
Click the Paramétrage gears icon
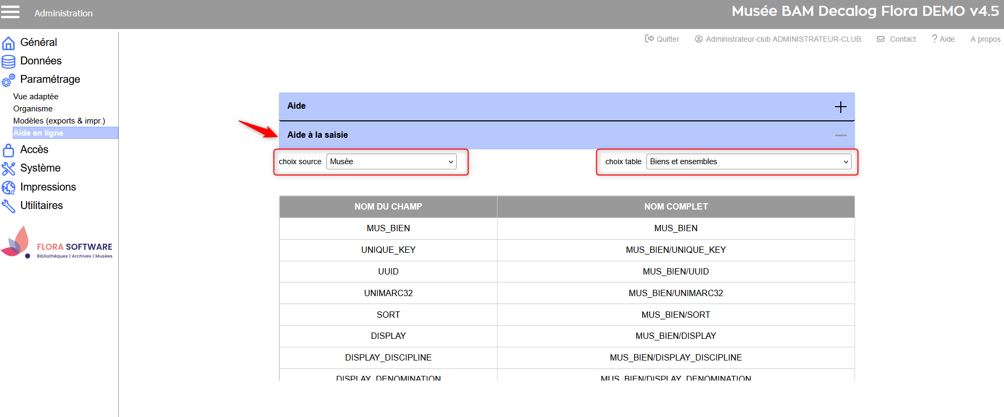[8, 80]
